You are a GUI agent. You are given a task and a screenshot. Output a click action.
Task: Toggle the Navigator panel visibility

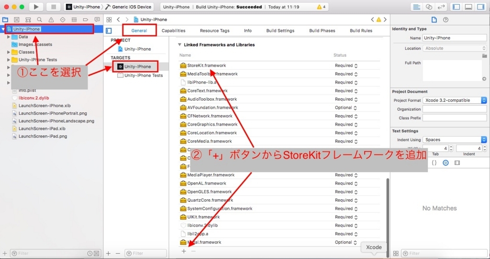pyautogui.click(x=456, y=7)
